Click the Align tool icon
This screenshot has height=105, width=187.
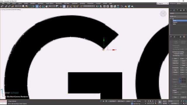pyautogui.click(x=101, y=6)
